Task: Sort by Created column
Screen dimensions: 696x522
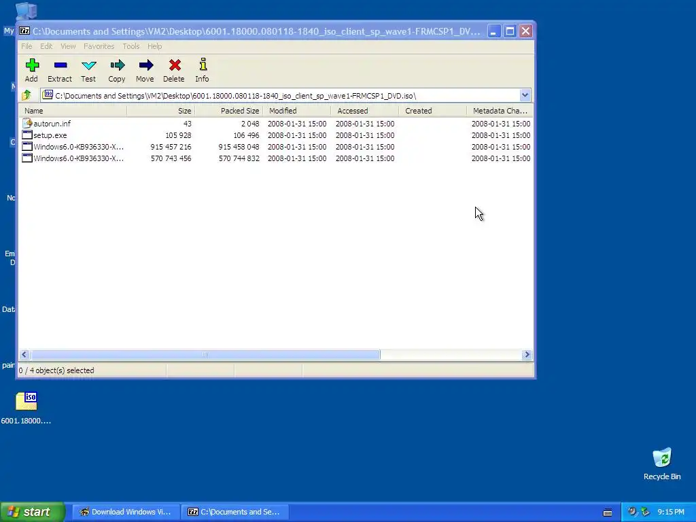Action: click(x=432, y=111)
